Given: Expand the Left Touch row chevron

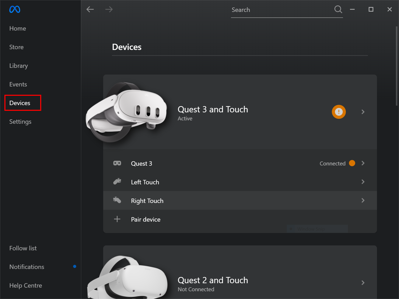Looking at the screenshot, I should (x=363, y=182).
